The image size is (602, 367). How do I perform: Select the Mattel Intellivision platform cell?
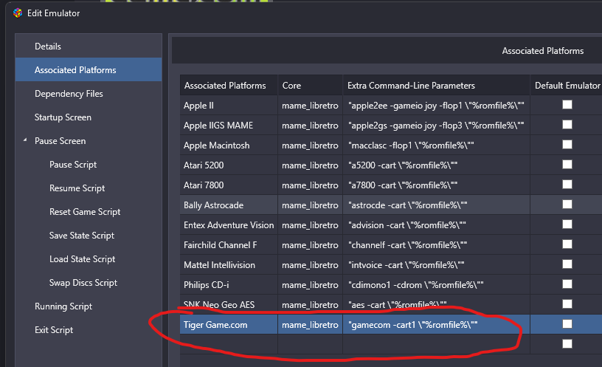[229, 265]
